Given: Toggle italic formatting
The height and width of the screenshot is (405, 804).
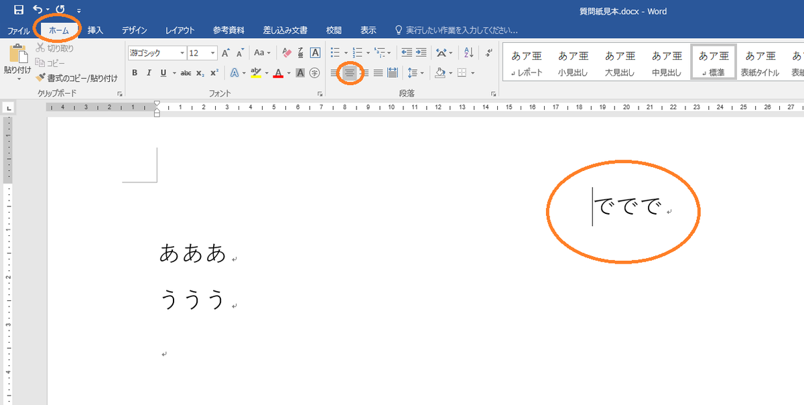Looking at the screenshot, I should [x=149, y=72].
